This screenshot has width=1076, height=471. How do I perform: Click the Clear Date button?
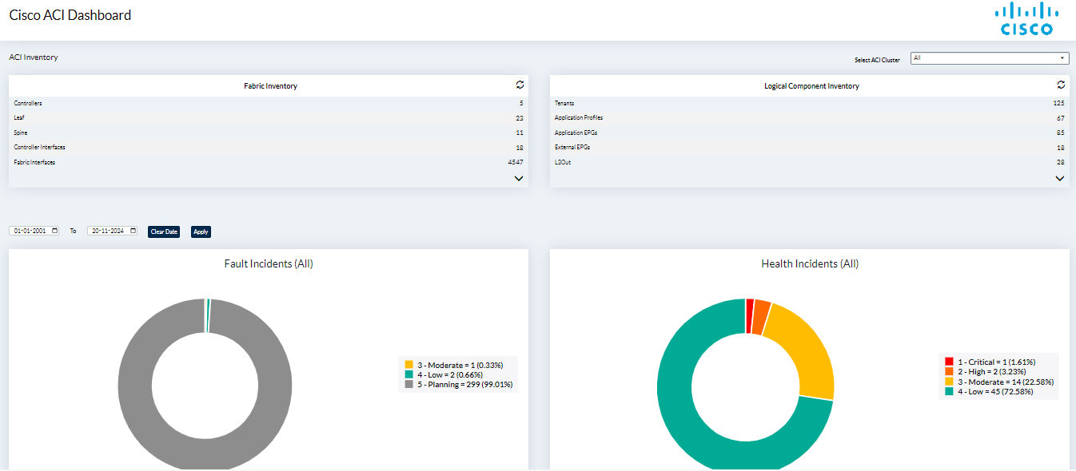click(164, 232)
